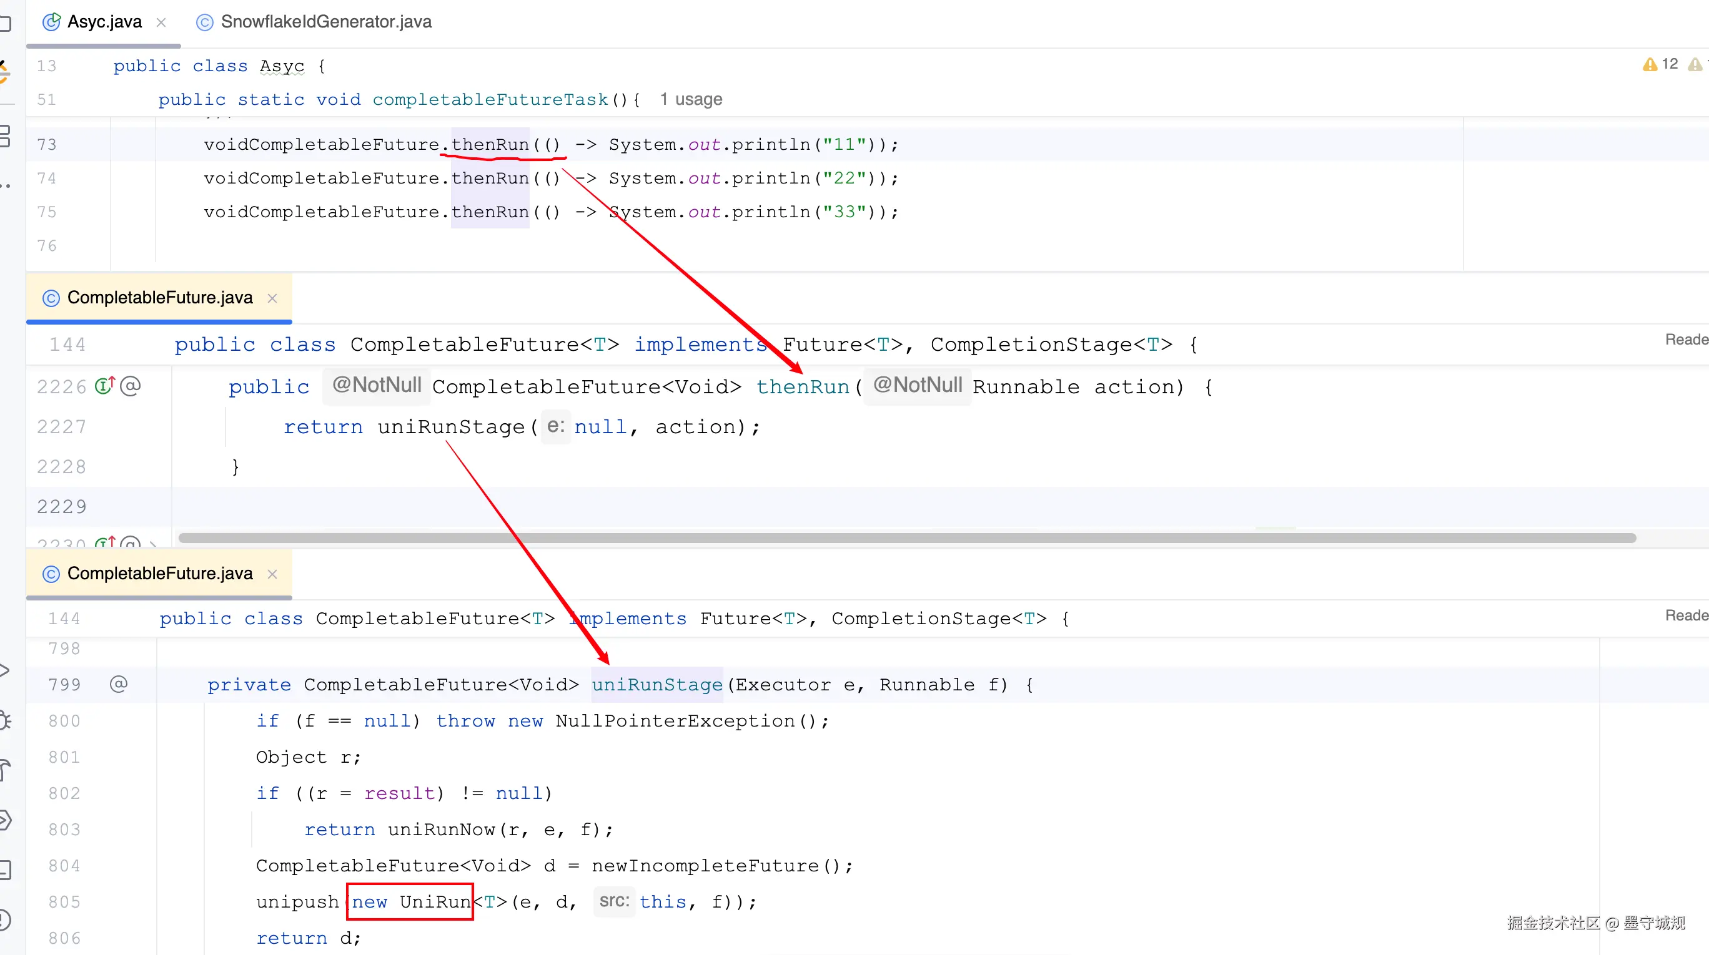
Task: Open the Build hammer tool window in the sidebar
Action: [4, 770]
